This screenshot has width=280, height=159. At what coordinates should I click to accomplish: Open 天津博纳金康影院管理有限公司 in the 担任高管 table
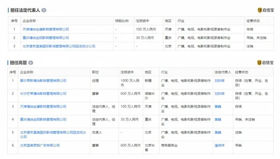pyautogui.click(x=43, y=106)
